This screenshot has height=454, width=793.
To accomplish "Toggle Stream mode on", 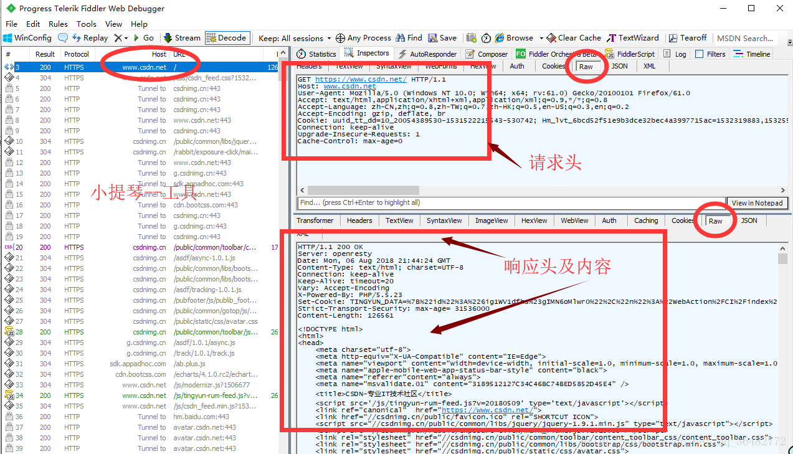I will [181, 38].
